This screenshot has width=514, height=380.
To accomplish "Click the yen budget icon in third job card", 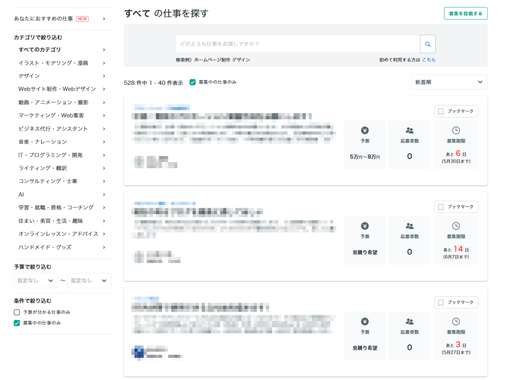I will point(365,321).
